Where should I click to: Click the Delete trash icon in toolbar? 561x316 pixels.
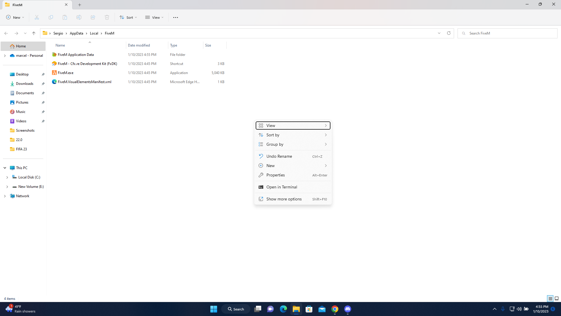tap(107, 17)
